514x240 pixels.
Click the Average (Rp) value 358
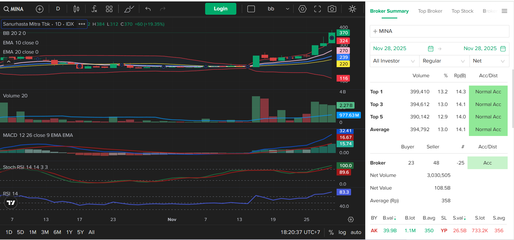coord(446,201)
